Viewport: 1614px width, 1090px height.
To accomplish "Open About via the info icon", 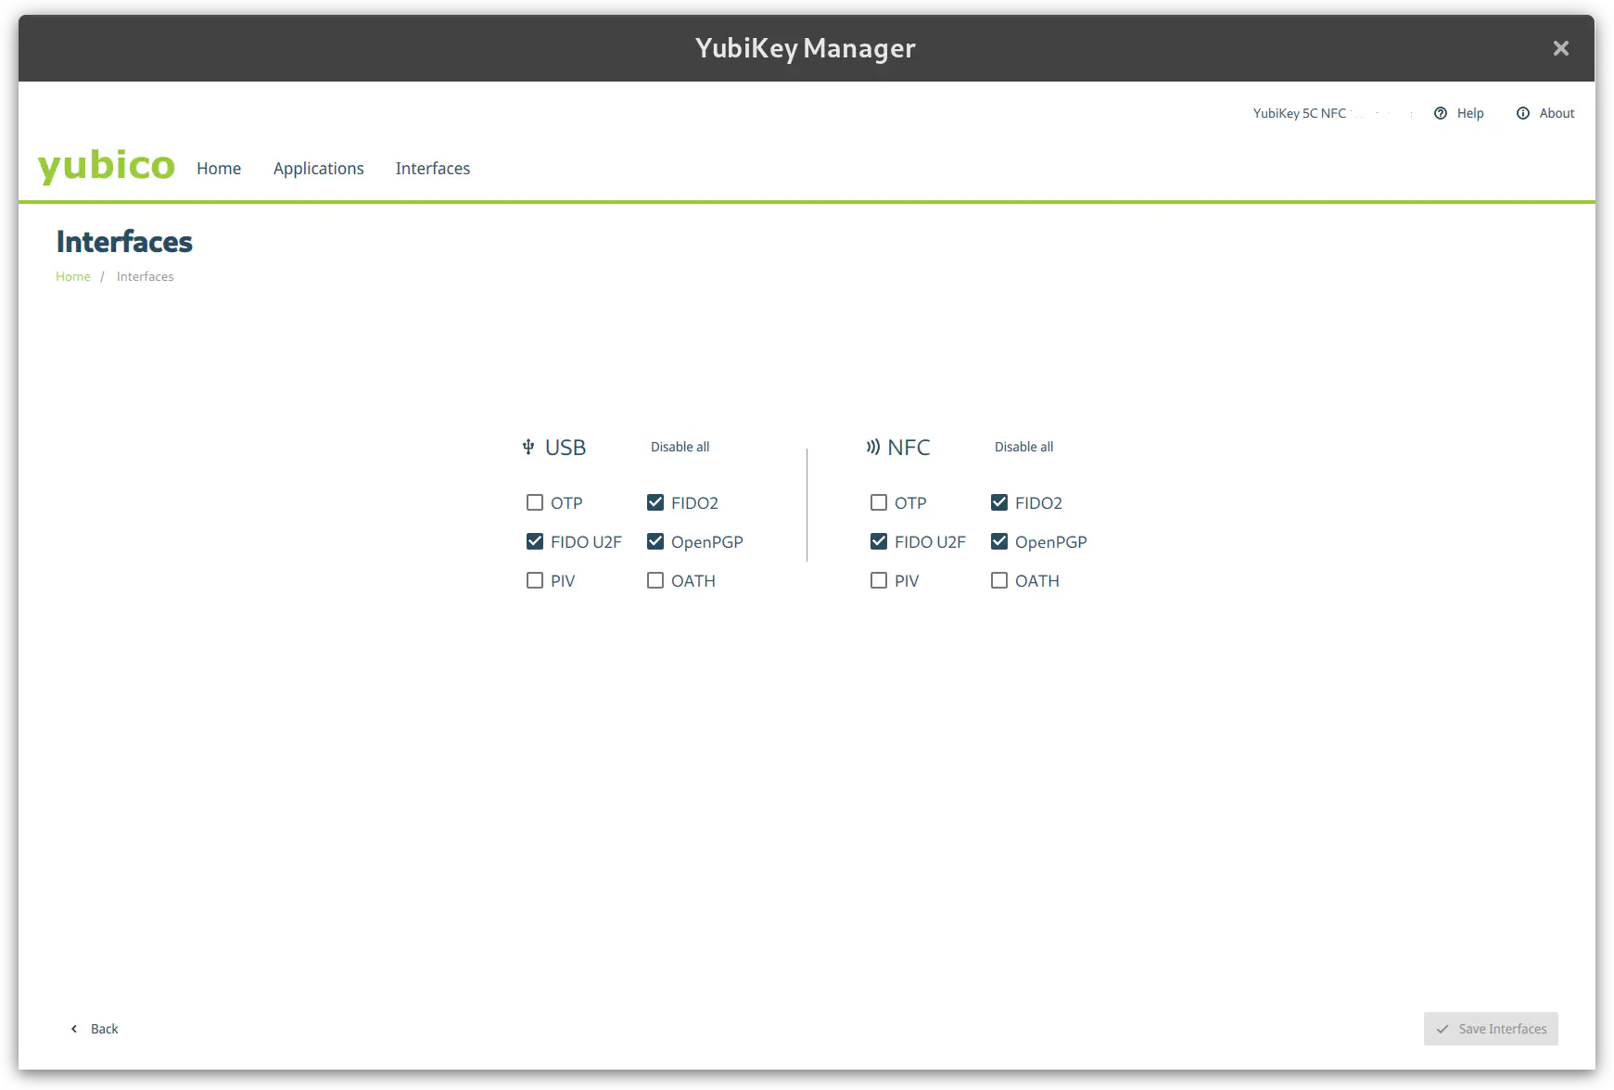I will (1521, 113).
